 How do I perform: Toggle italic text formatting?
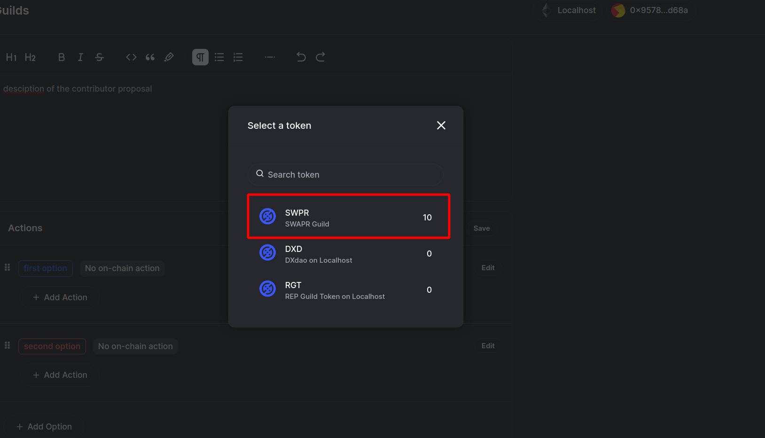[x=80, y=57]
